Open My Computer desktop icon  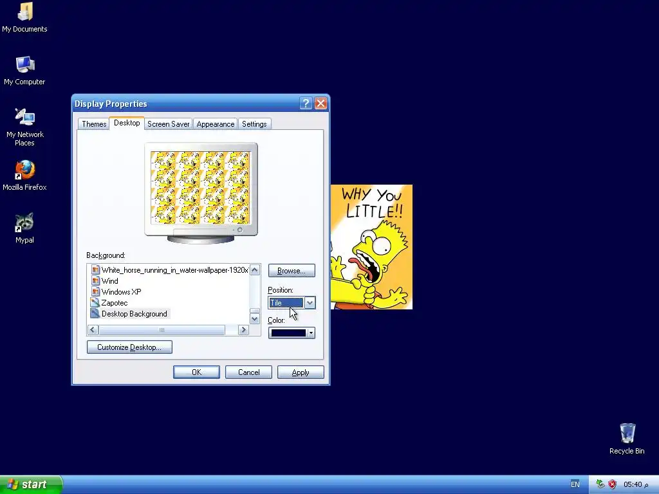pyautogui.click(x=25, y=70)
